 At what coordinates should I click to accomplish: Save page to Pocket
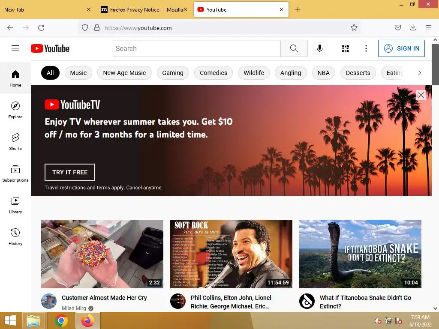(397, 27)
